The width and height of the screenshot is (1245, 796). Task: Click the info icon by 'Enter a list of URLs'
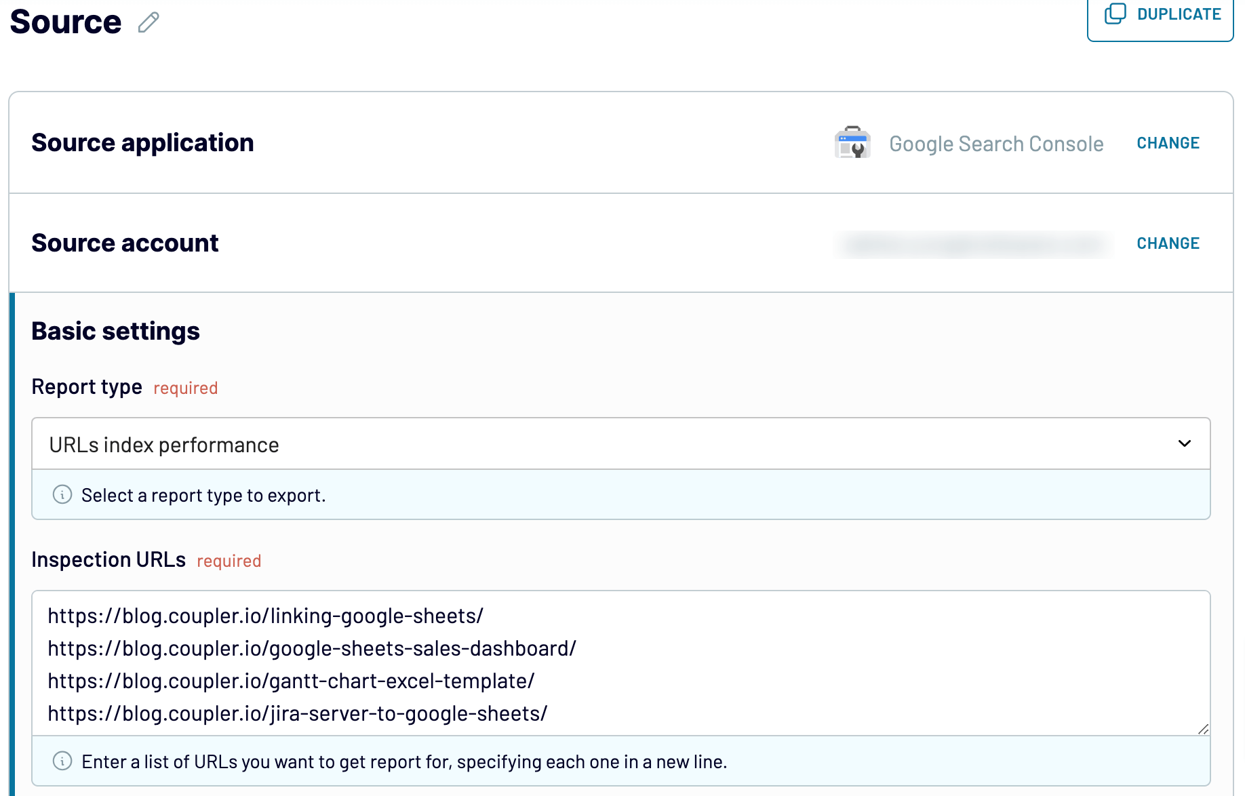[x=62, y=761]
